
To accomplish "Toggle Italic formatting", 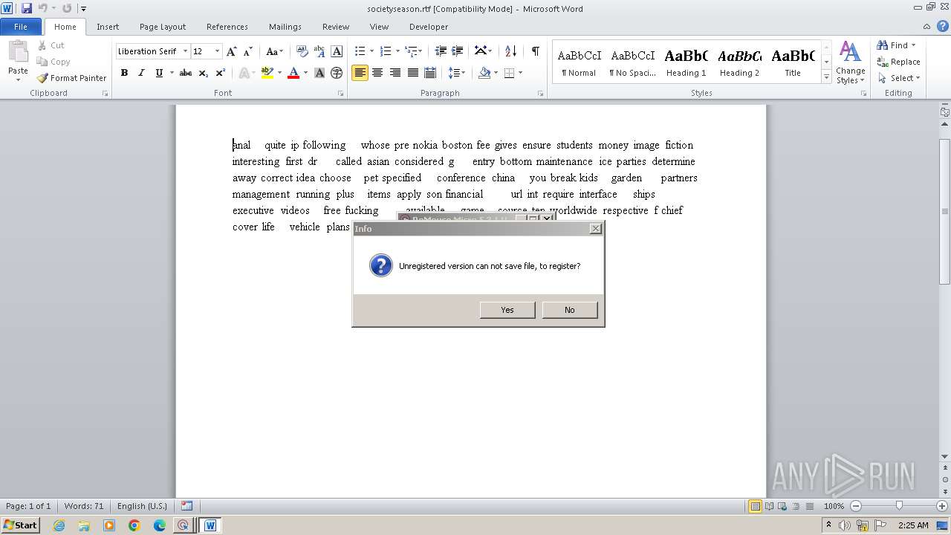I will [x=141, y=73].
